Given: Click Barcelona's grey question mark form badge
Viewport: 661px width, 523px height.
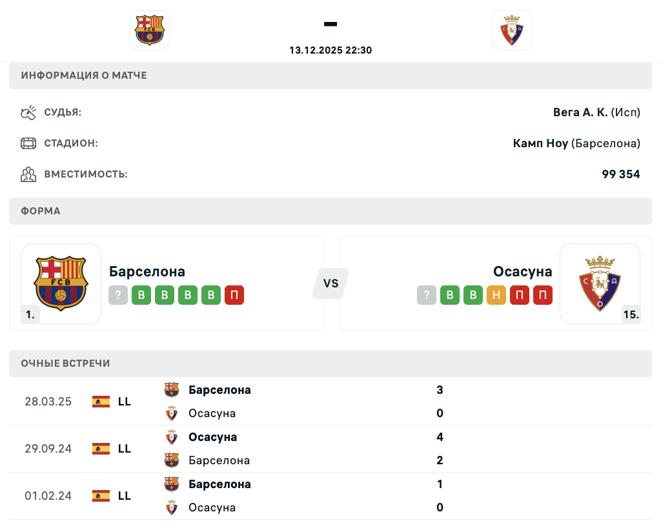Looking at the screenshot, I should tap(118, 295).
